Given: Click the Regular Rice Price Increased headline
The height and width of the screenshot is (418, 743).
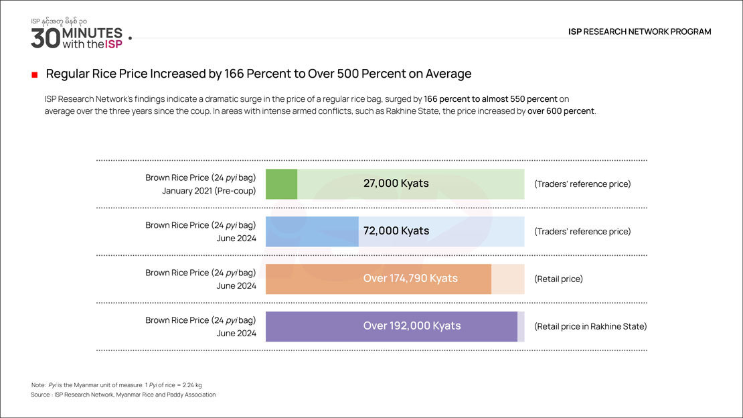Looking at the screenshot, I should tap(258, 74).
